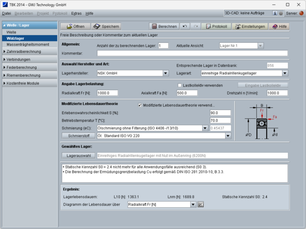Open the Lagerhersteller NSK GmbH dropdown
The width and height of the screenshot is (306, 229).
[x=166, y=73]
